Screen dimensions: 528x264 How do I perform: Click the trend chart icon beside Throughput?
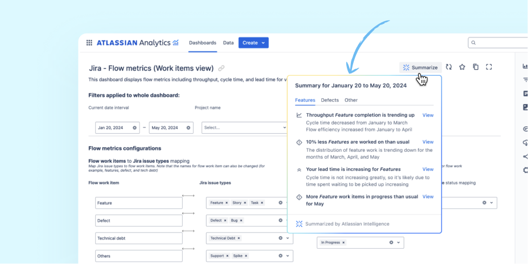299,115
